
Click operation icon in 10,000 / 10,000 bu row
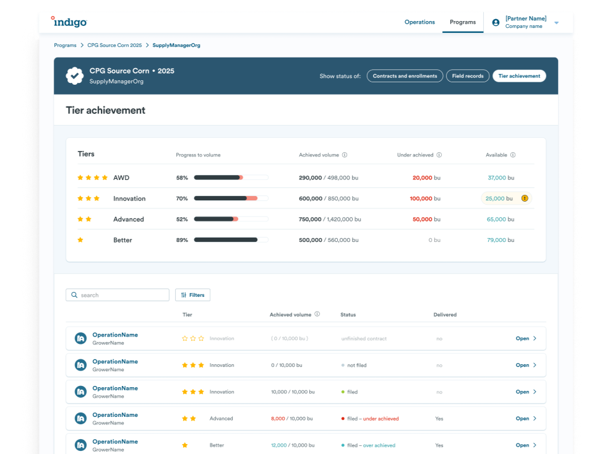pos(80,392)
